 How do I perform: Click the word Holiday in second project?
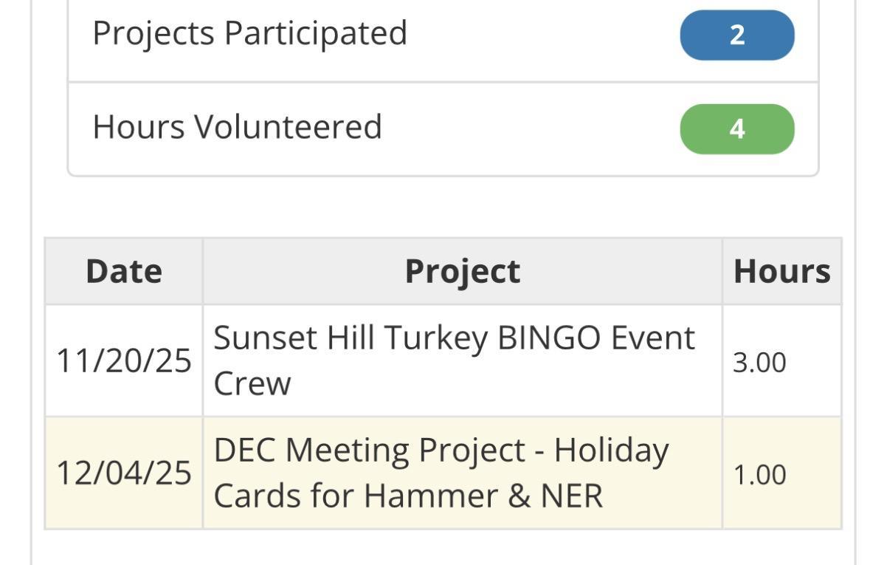612,451
